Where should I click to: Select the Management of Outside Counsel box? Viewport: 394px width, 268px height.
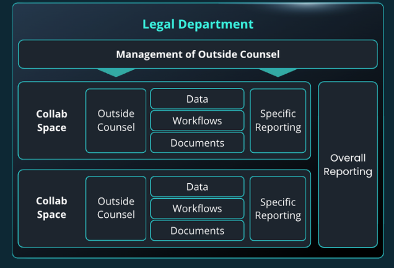click(198, 54)
